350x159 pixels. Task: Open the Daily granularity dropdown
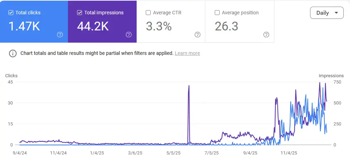[327, 13]
